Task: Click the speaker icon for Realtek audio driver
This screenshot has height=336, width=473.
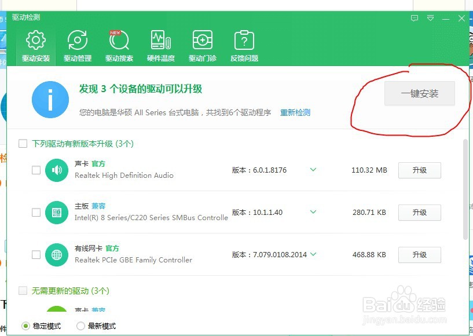Action: click(x=56, y=170)
